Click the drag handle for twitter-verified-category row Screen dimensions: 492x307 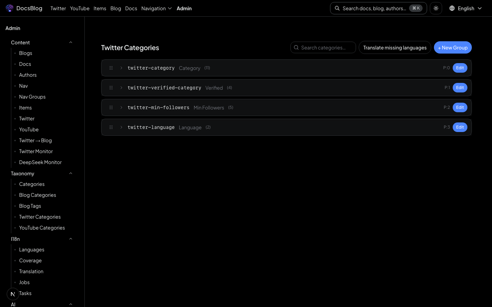[111, 88]
